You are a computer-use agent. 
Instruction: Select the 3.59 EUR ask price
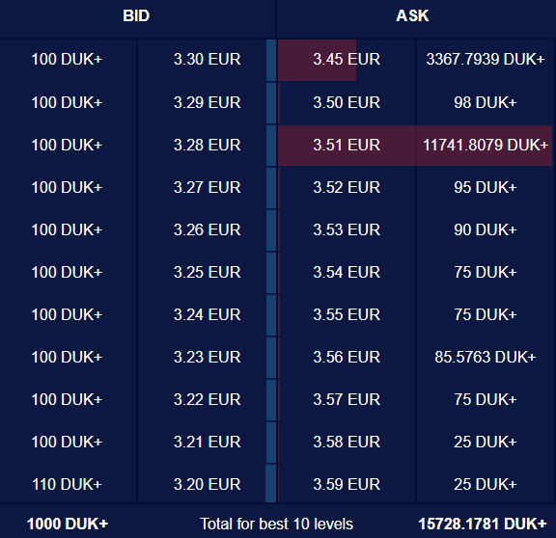(x=347, y=484)
